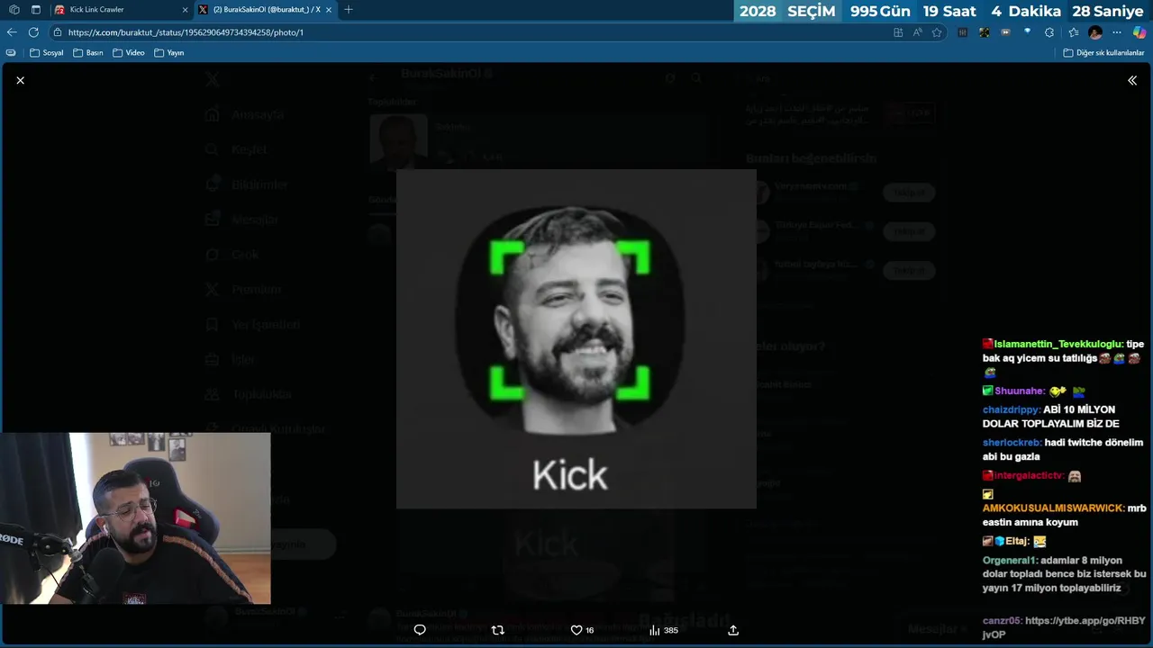
Task: Click the ytbe.app link in canzr05's chat message
Action: click(1063, 627)
